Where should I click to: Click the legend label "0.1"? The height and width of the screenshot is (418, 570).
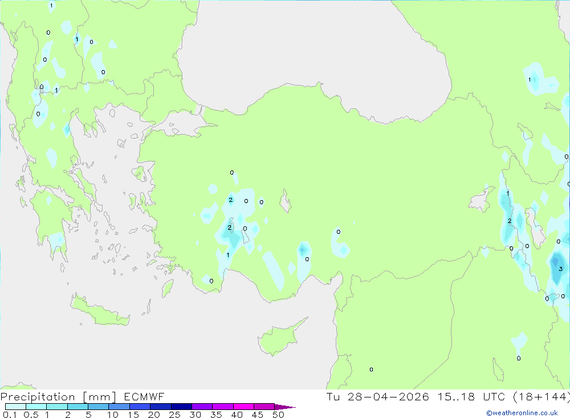10,415
